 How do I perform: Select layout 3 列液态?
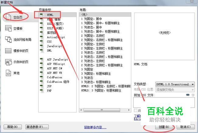pos(105,78)
